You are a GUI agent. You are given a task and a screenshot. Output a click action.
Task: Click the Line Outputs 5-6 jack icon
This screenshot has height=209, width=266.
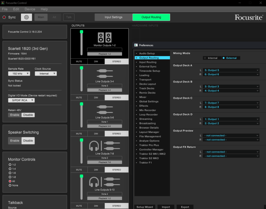click(105, 110)
